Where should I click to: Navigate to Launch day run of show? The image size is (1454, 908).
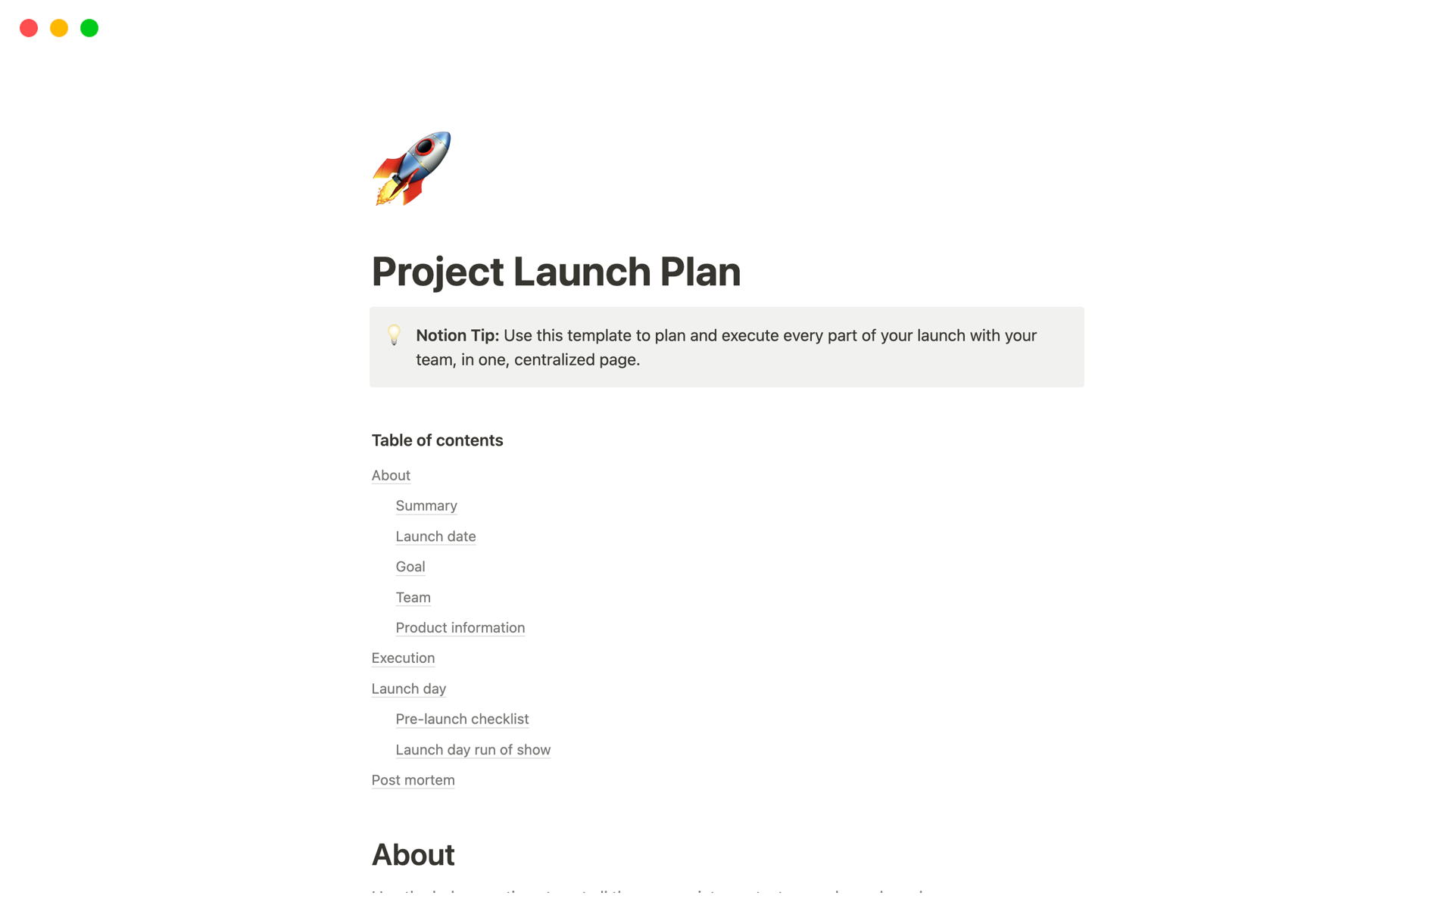coord(472,749)
